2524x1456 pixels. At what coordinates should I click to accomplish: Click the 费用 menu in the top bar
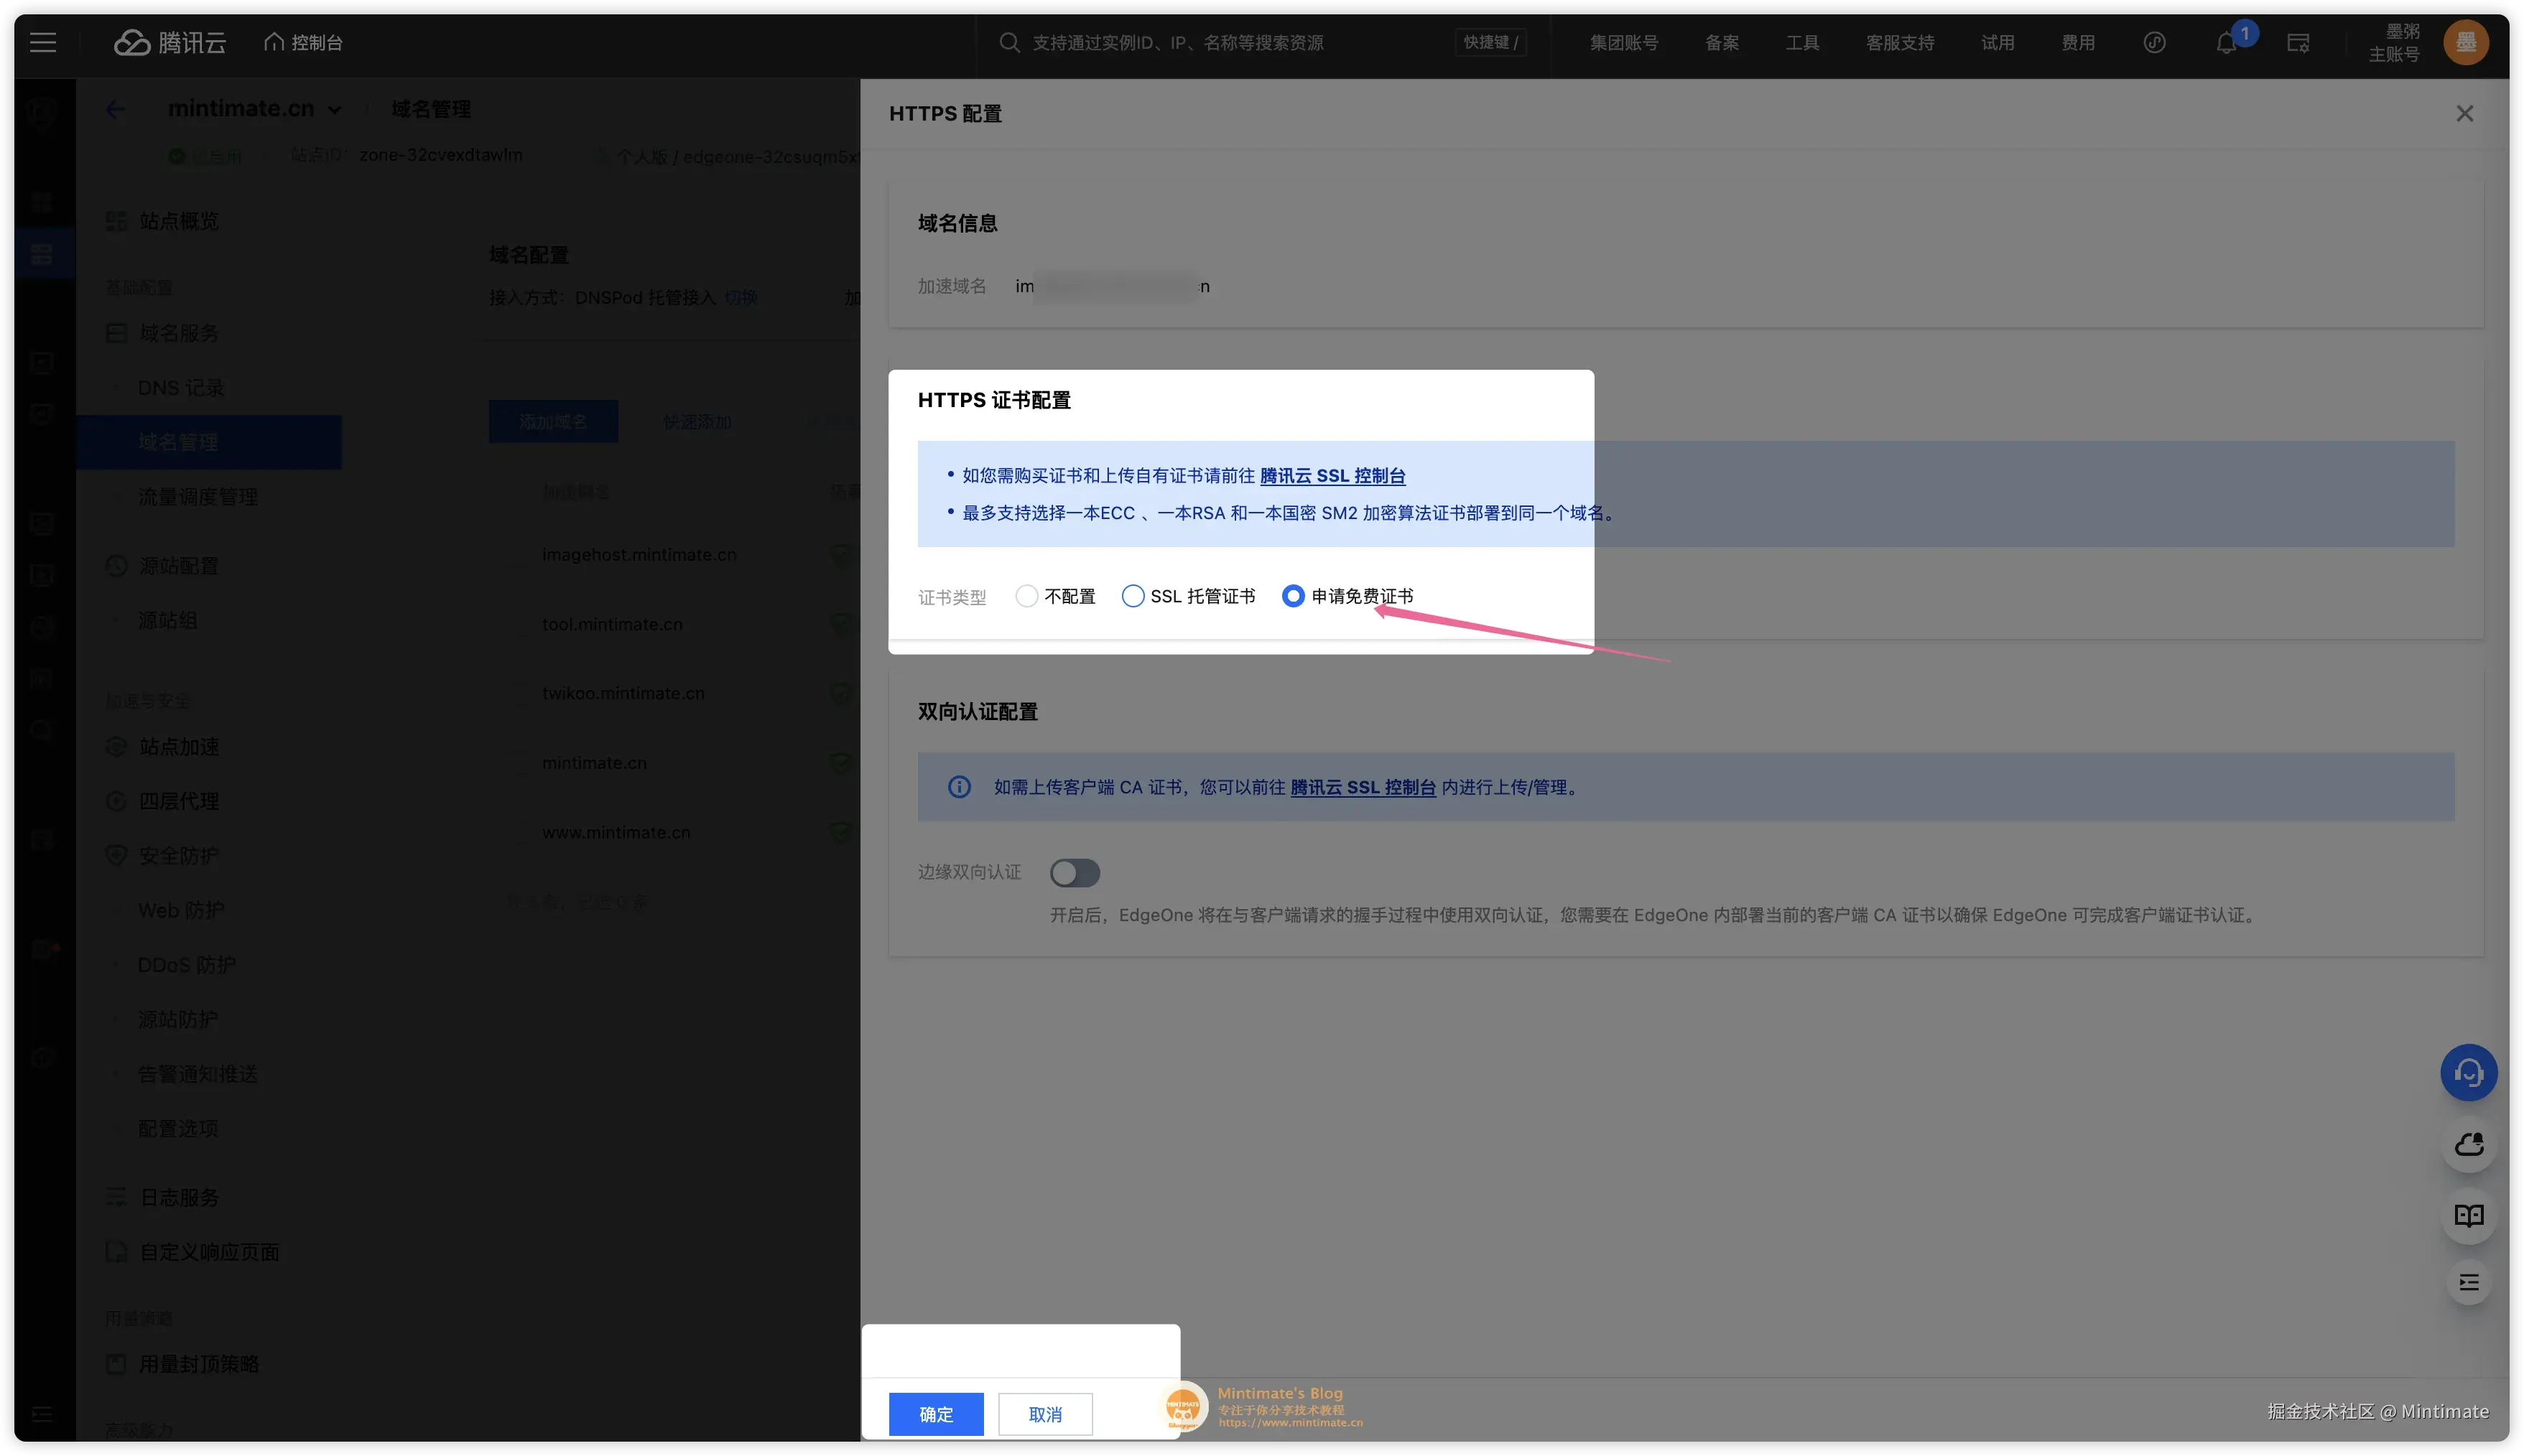coord(2078,42)
